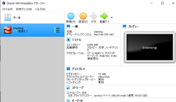Viewport: 176px width, 102px height.
Task: Click the 16 MB video memory value
Action: click(x=102, y=74)
